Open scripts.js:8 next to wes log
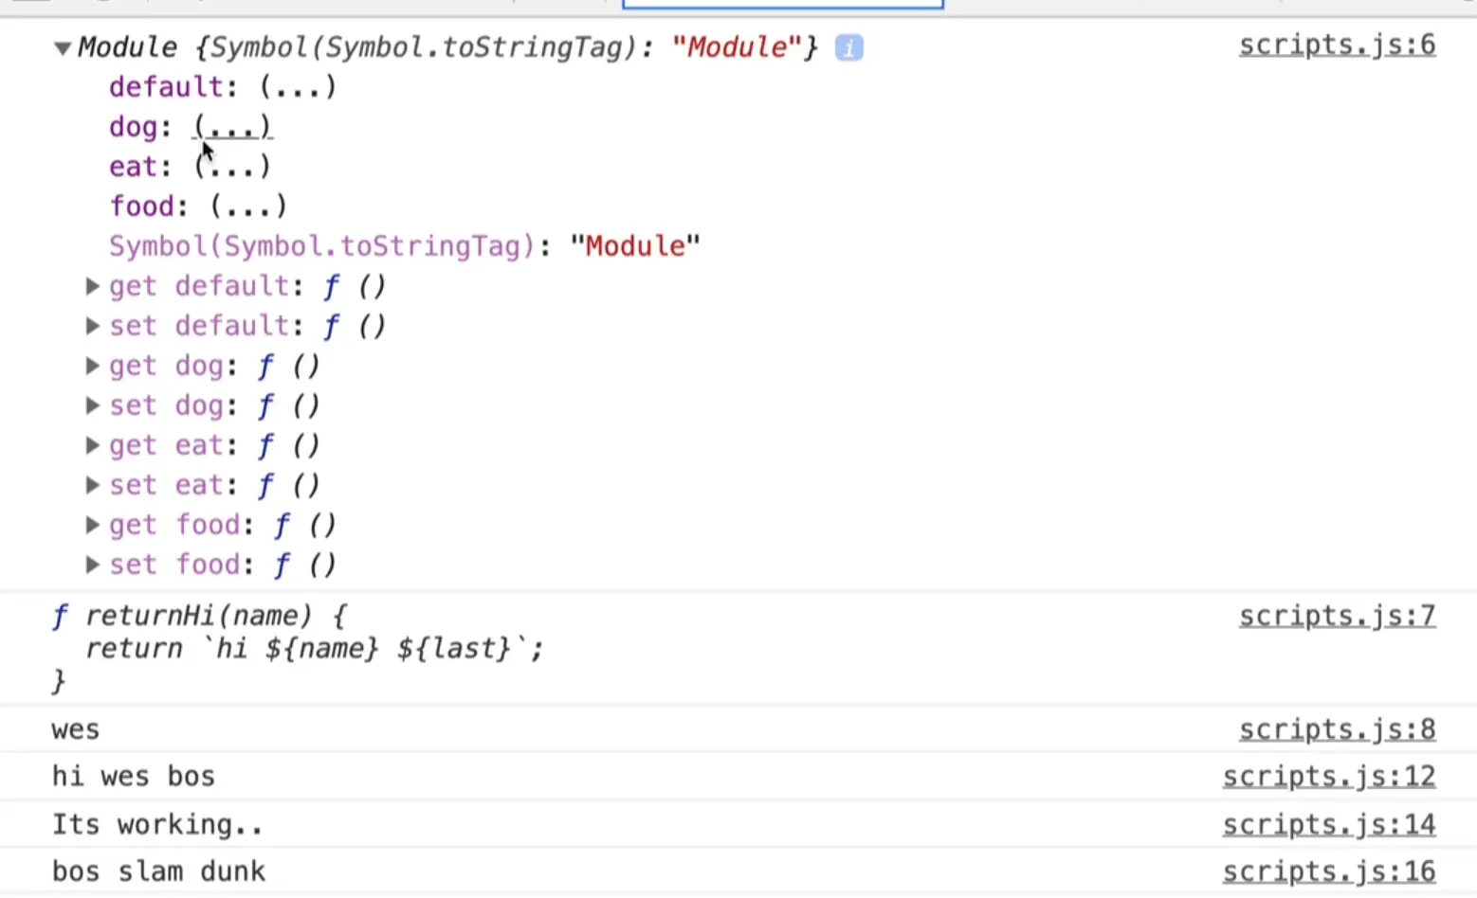This screenshot has width=1477, height=898. [1337, 728]
